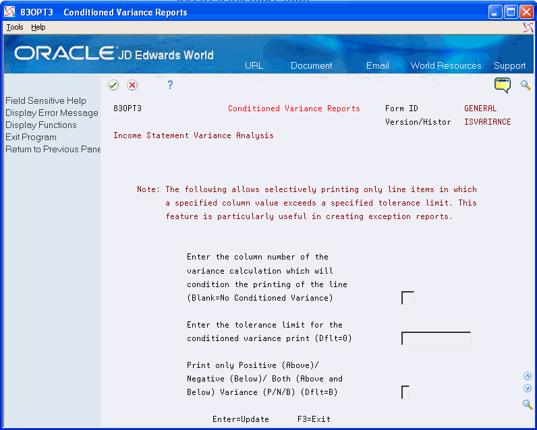Image resolution: width=537 pixels, height=430 pixels.
Task: Open the Document banner link
Action: [x=311, y=65]
